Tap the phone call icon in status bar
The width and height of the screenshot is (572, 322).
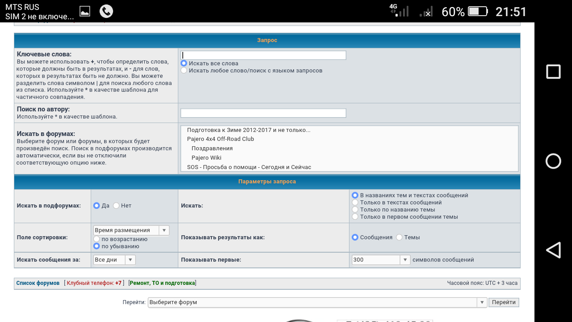(x=106, y=11)
